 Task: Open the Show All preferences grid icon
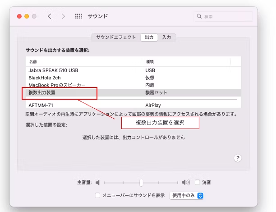(x=78, y=16)
